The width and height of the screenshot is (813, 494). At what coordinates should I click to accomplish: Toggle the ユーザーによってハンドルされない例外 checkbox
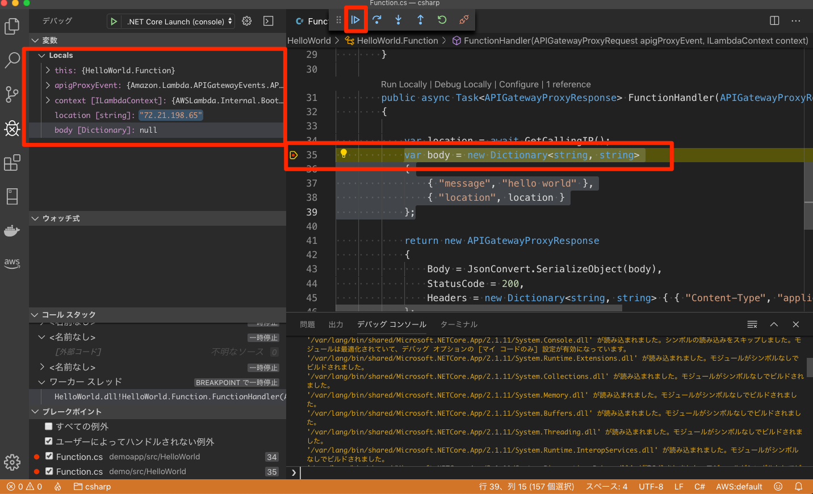(x=49, y=441)
